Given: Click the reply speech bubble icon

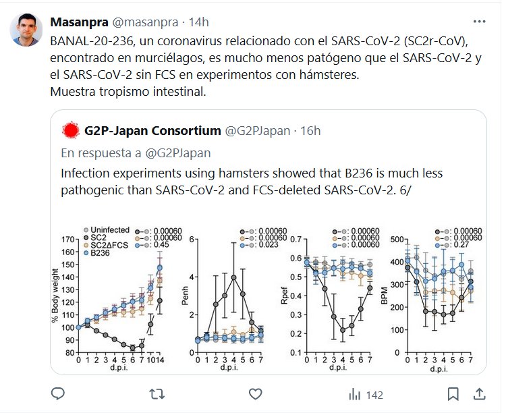Looking at the screenshot, I should tap(58, 393).
